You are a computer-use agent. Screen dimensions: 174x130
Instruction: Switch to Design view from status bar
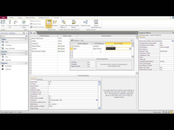[x=171, y=112]
